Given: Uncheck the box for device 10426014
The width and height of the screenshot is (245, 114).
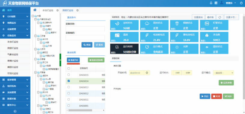Looking at the screenshot, I should (x=69, y=81).
